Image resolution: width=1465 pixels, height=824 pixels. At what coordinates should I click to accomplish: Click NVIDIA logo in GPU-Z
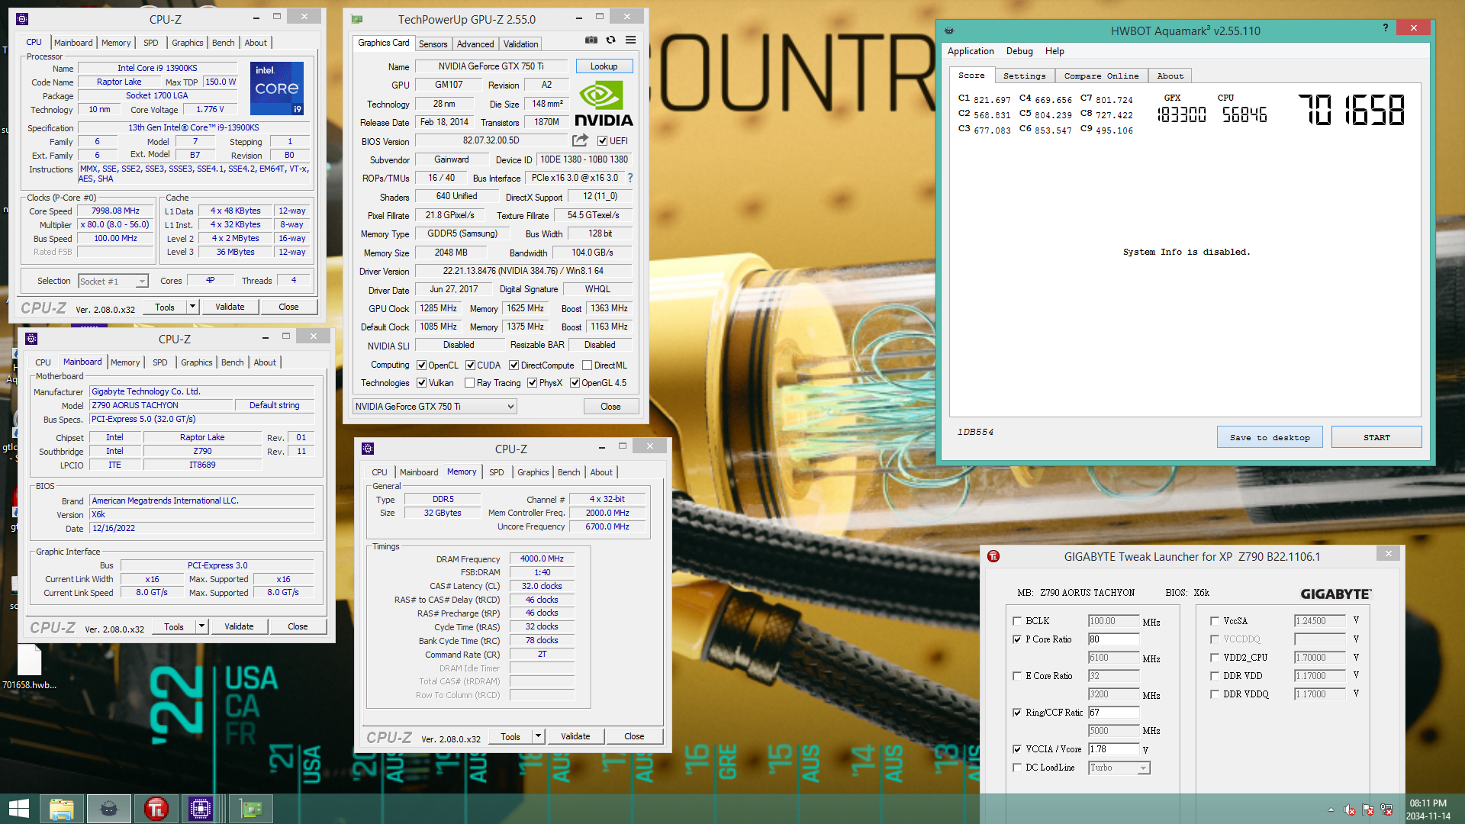tap(604, 105)
